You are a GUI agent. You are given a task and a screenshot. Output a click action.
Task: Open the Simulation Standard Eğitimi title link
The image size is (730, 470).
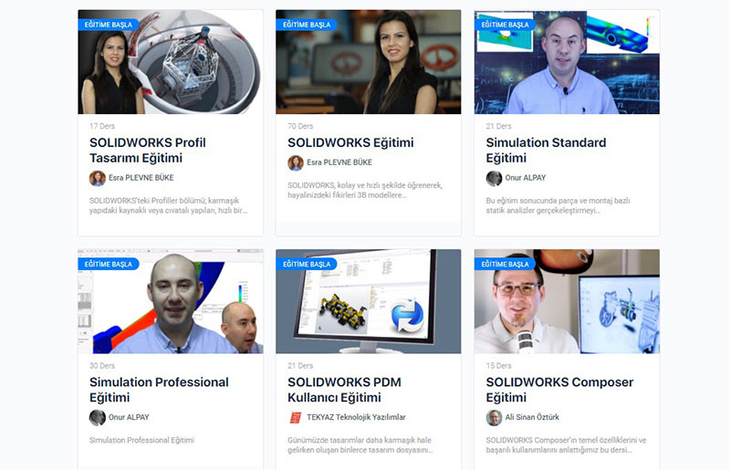pyautogui.click(x=546, y=151)
